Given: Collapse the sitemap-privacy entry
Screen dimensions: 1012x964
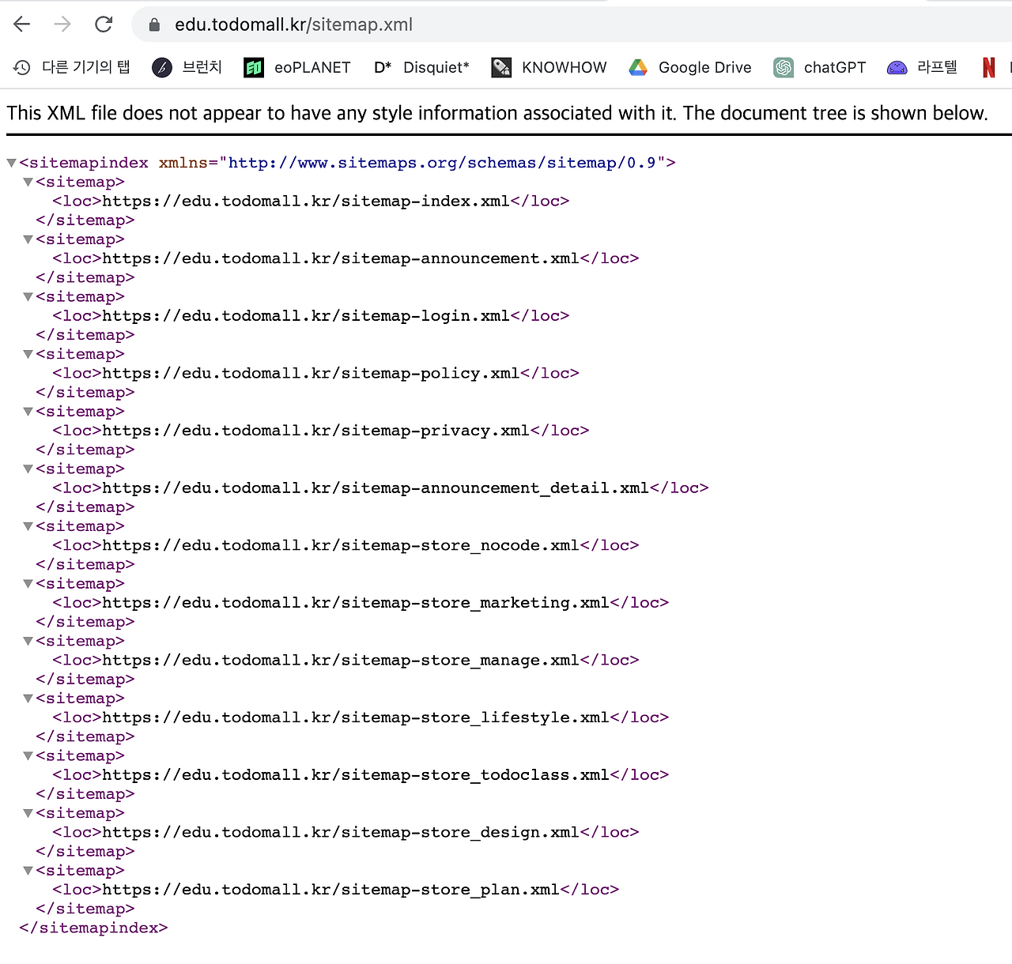Looking at the screenshot, I should click(x=28, y=411).
